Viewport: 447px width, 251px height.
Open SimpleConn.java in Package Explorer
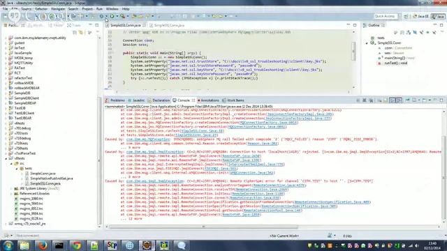tap(43, 174)
